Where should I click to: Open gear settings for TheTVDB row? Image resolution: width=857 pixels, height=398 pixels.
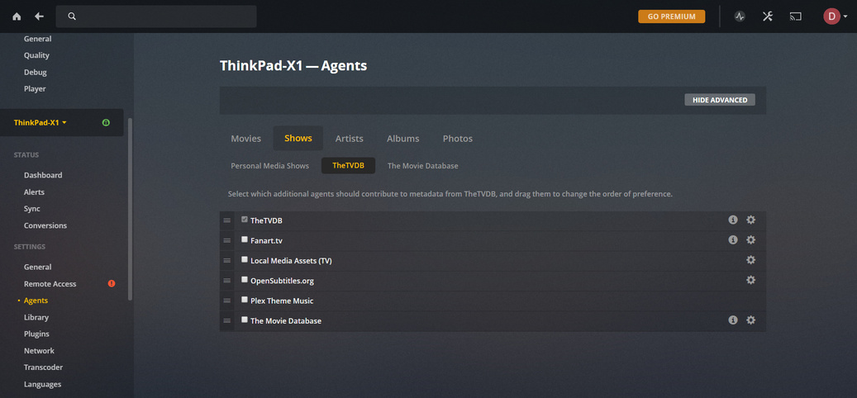(751, 220)
